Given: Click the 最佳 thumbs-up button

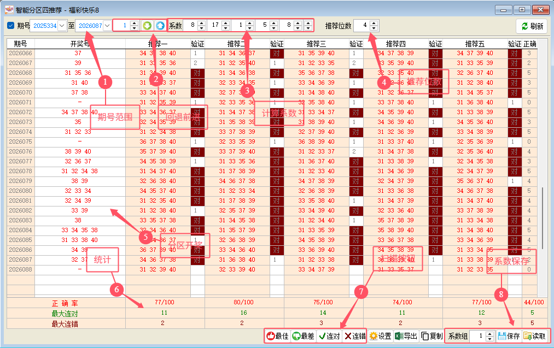Looking at the screenshot, I should tap(277, 336).
